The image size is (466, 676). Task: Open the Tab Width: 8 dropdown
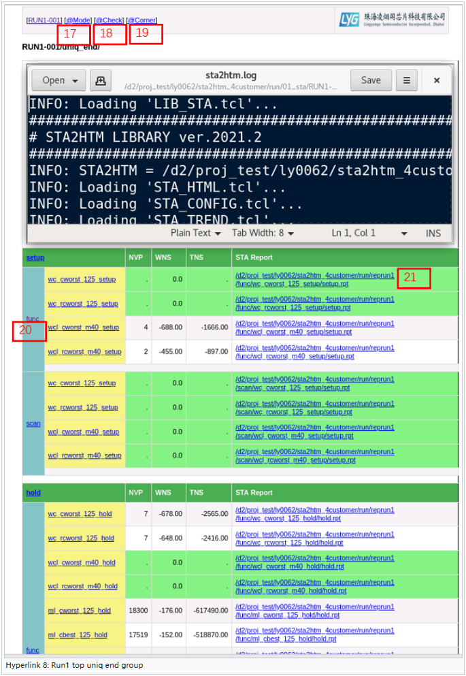pyautogui.click(x=262, y=233)
